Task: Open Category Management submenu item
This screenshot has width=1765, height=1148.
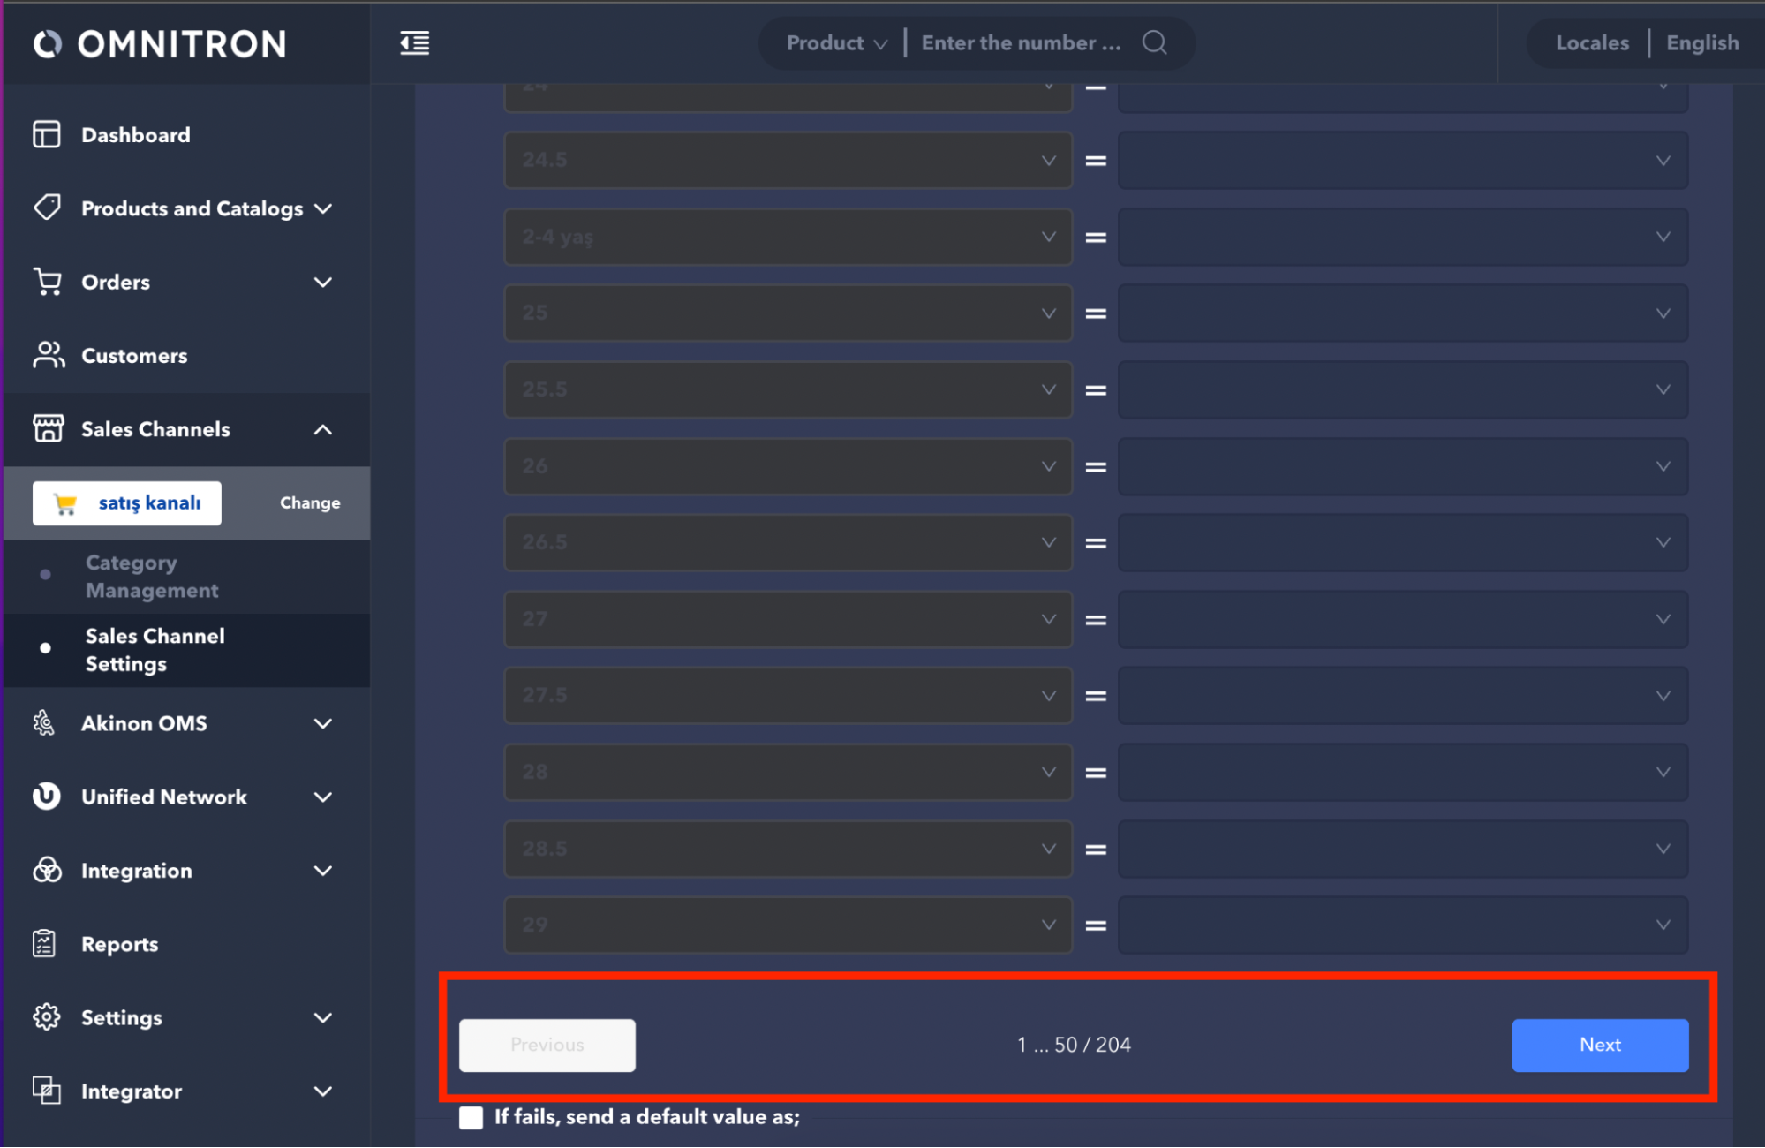Action: [x=151, y=576]
